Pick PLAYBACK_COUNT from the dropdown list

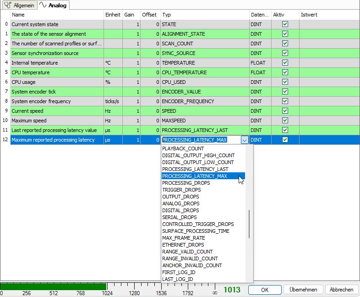click(x=183, y=148)
